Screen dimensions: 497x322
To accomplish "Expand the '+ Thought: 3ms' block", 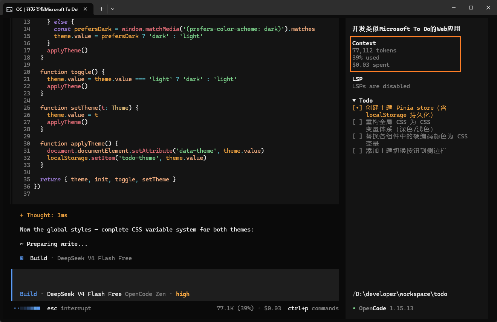I will 44,215.
